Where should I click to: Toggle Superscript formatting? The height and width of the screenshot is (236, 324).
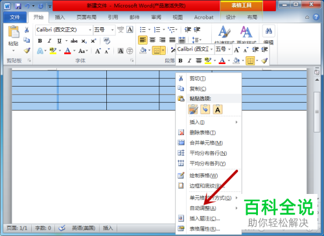pyautogui.click(x=93, y=41)
